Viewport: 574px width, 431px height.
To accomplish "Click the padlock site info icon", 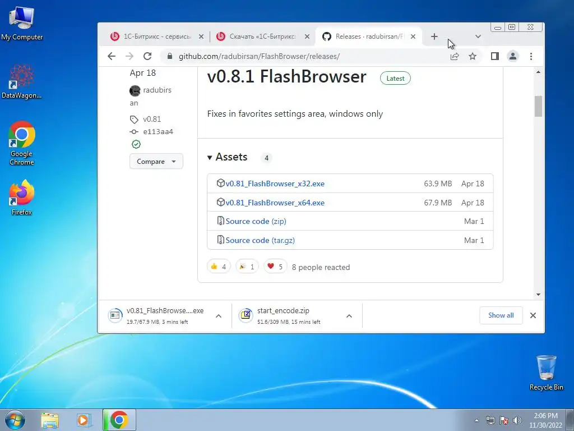I will pos(169,56).
